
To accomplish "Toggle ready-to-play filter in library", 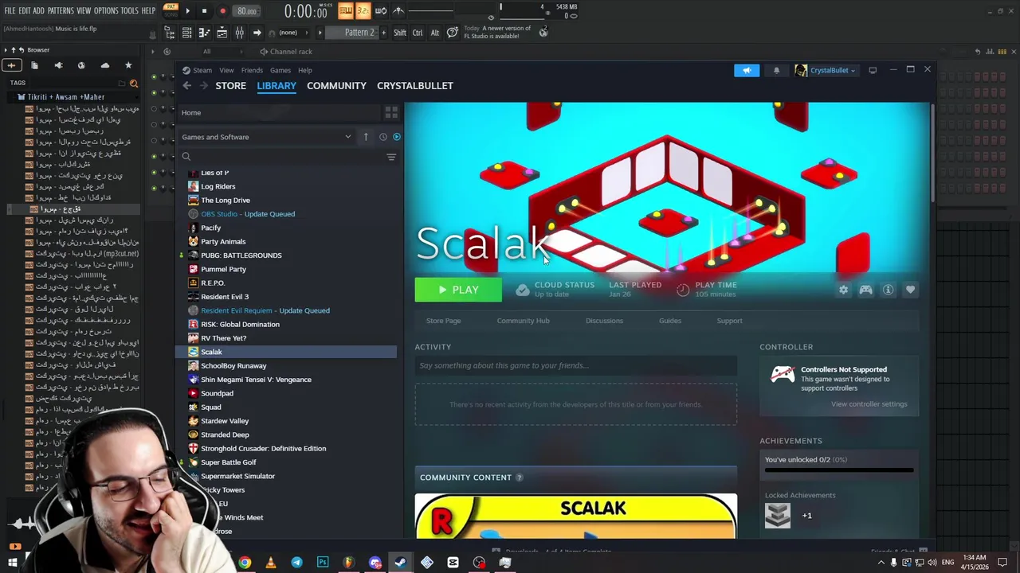I will 397,137.
